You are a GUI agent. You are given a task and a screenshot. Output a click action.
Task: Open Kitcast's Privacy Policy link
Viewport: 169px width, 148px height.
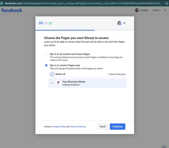coord(59,127)
